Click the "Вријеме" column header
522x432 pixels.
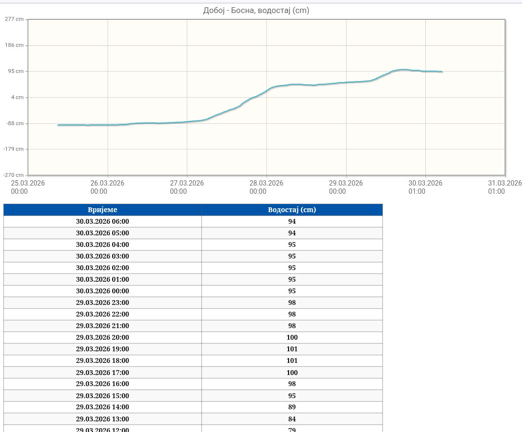102,210
